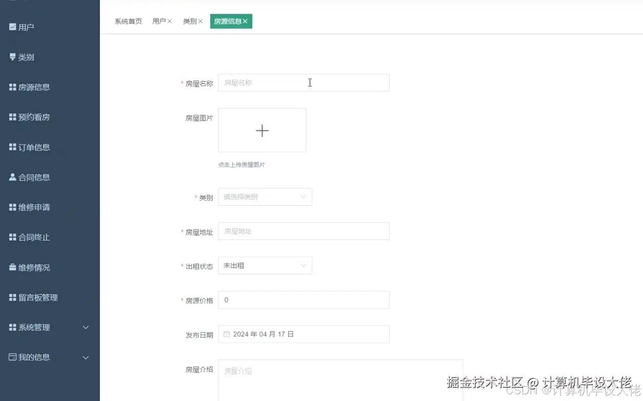Open the 出租状态 dropdown showing 未出租

tap(265, 265)
